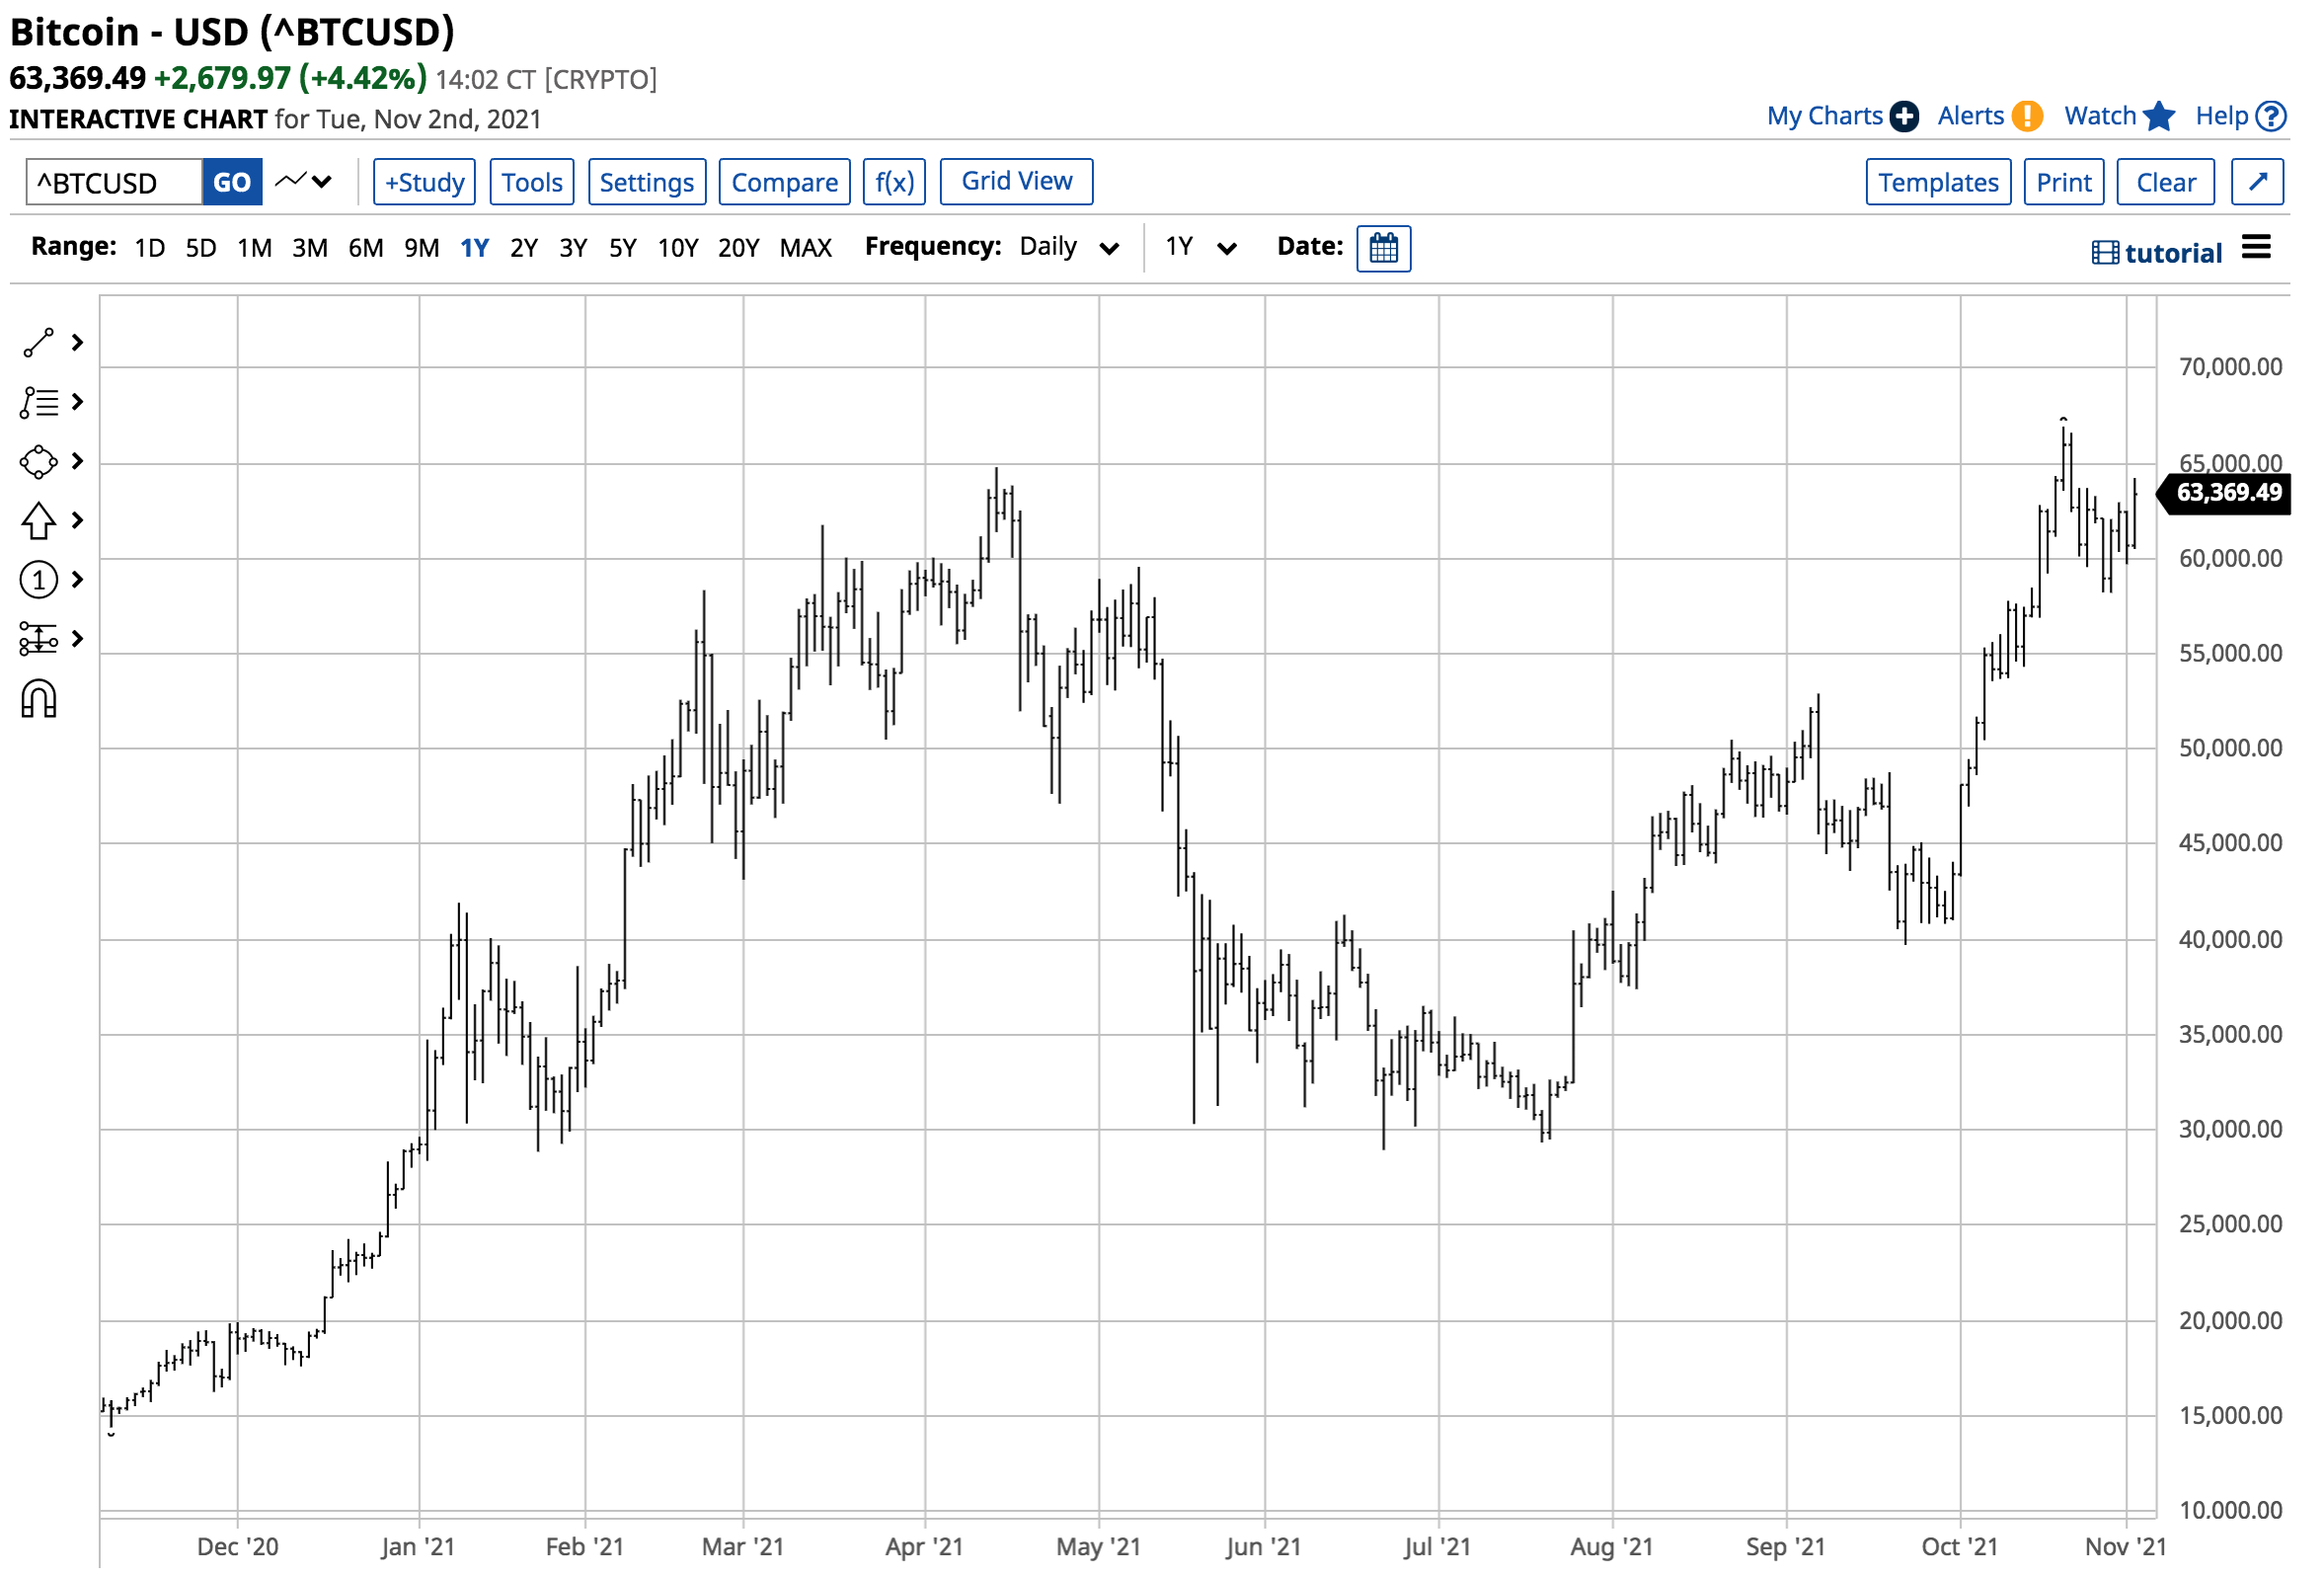Image resolution: width=2324 pixels, height=1576 pixels.
Task: Select the 3Y range
Action: [574, 248]
